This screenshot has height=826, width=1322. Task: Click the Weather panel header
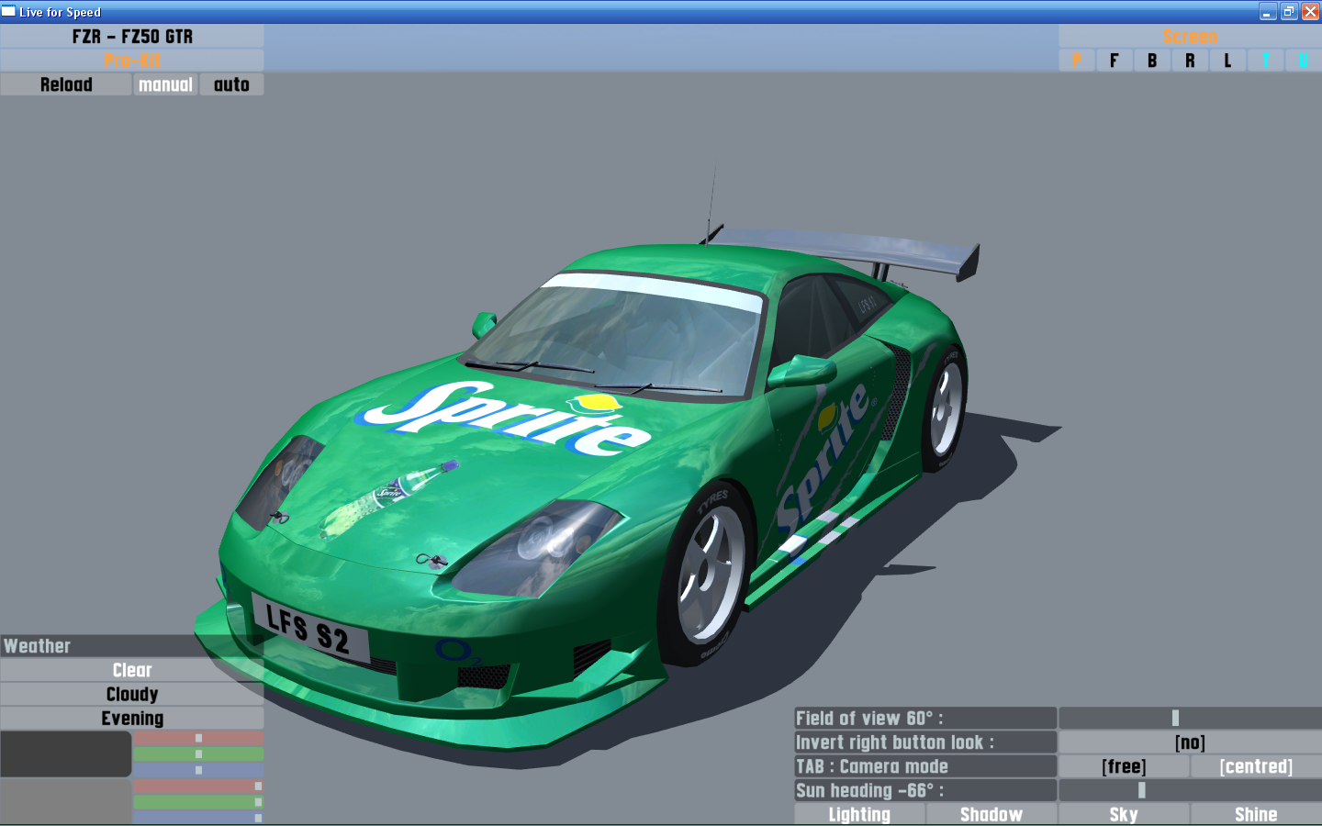coord(132,646)
